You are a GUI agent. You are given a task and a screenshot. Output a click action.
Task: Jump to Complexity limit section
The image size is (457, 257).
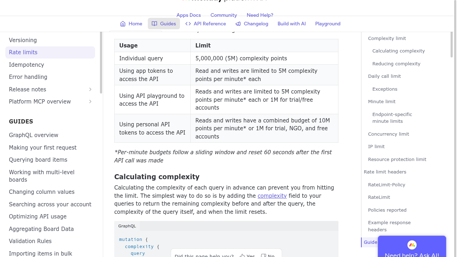(x=387, y=39)
